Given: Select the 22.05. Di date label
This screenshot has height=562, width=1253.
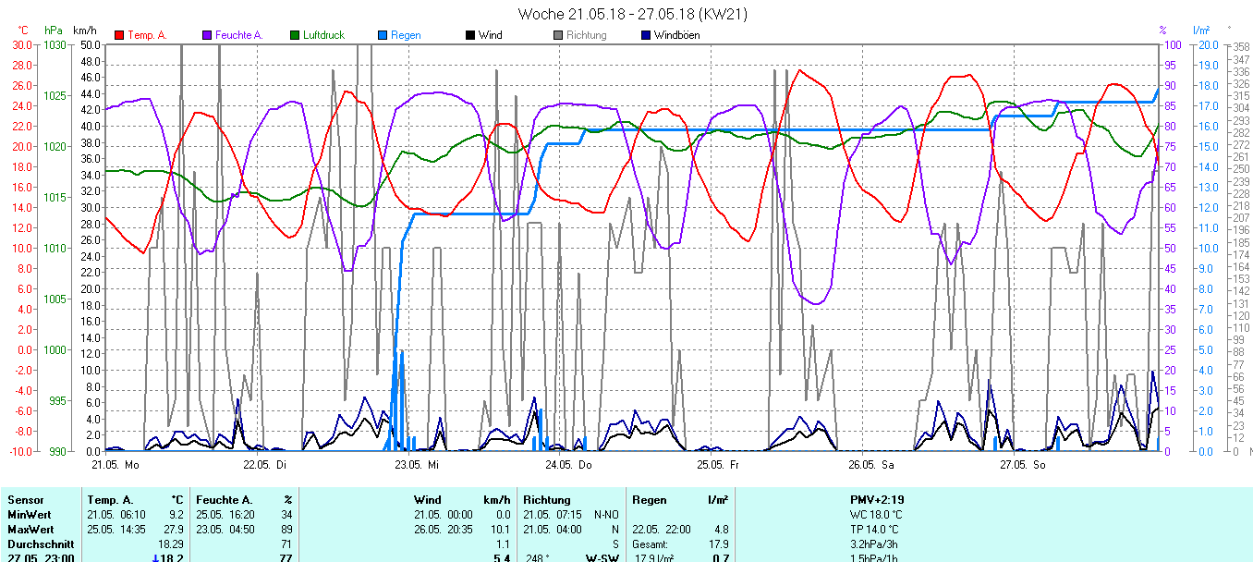Looking at the screenshot, I should coord(264,464).
